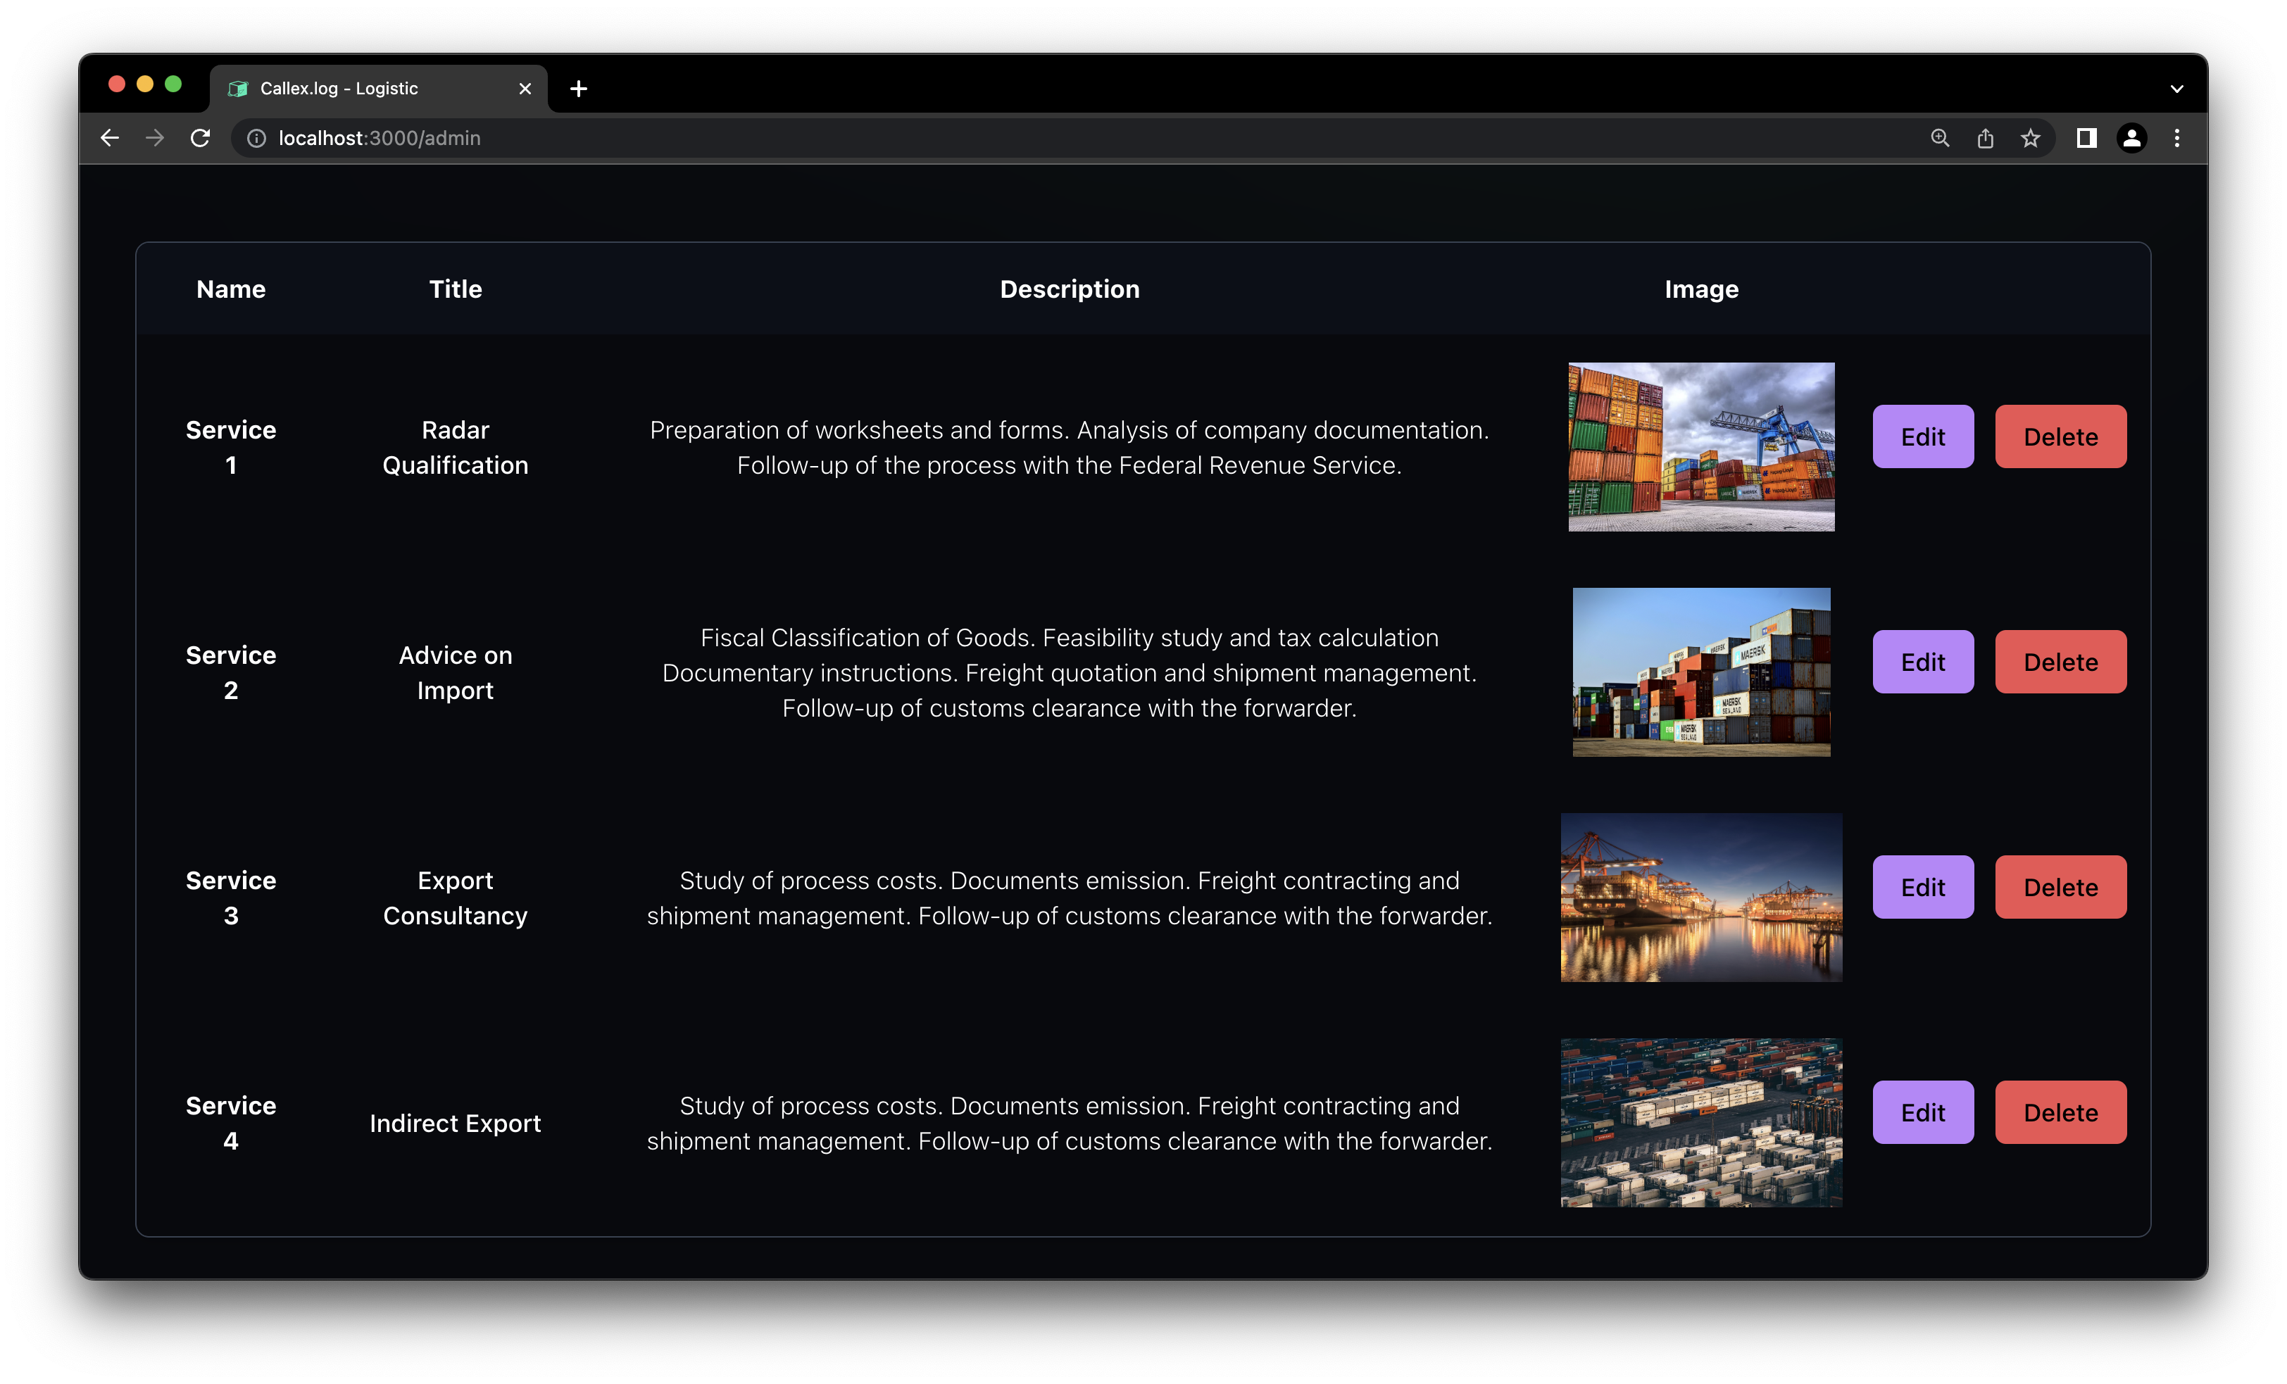Expand the tab search chevron

point(2177,89)
